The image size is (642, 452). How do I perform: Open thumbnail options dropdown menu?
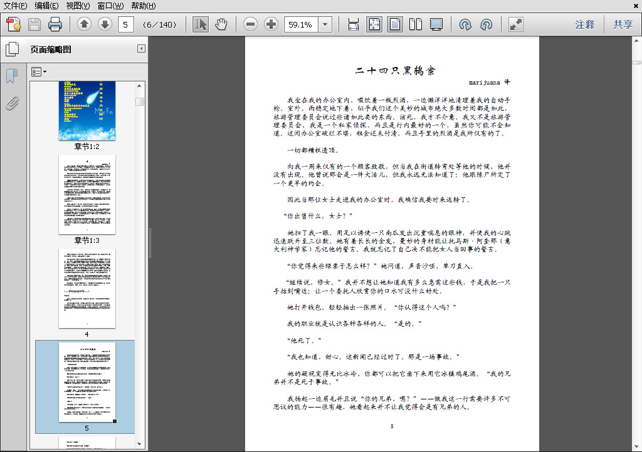(39, 72)
